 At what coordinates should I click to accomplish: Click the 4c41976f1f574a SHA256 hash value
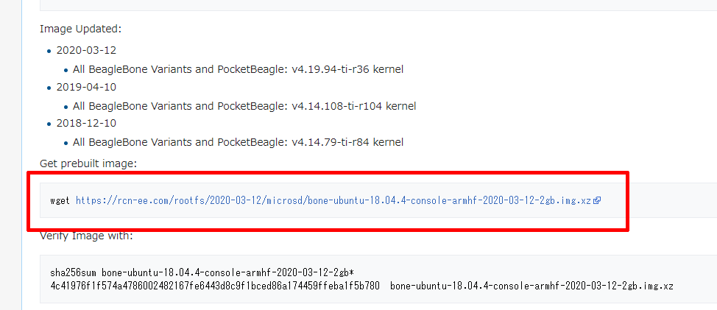click(x=215, y=286)
